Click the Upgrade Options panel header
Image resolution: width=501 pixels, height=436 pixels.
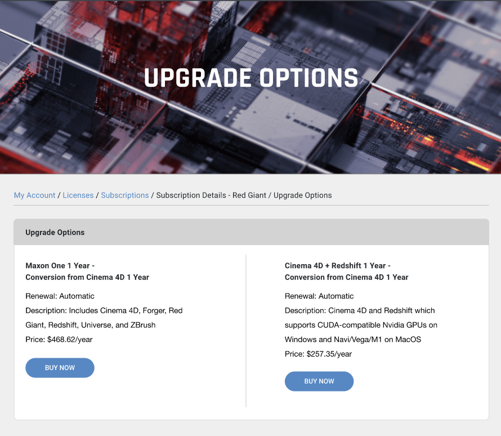(251, 232)
